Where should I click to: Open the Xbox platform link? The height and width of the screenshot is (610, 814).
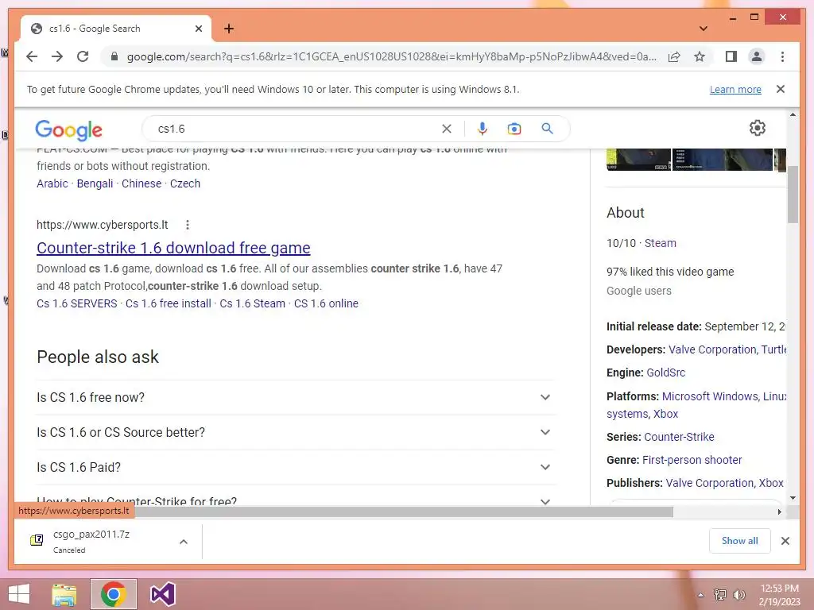pyautogui.click(x=665, y=414)
